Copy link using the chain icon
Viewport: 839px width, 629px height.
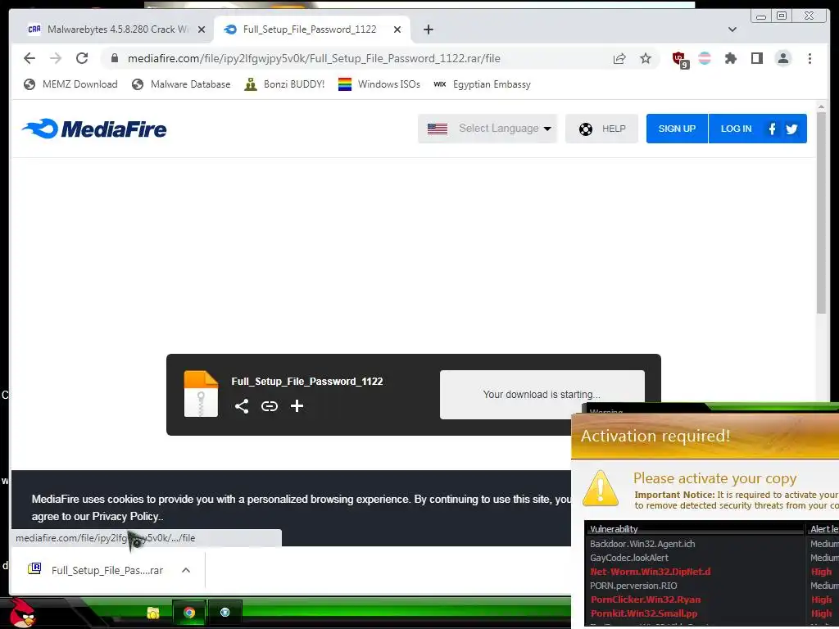click(x=269, y=406)
